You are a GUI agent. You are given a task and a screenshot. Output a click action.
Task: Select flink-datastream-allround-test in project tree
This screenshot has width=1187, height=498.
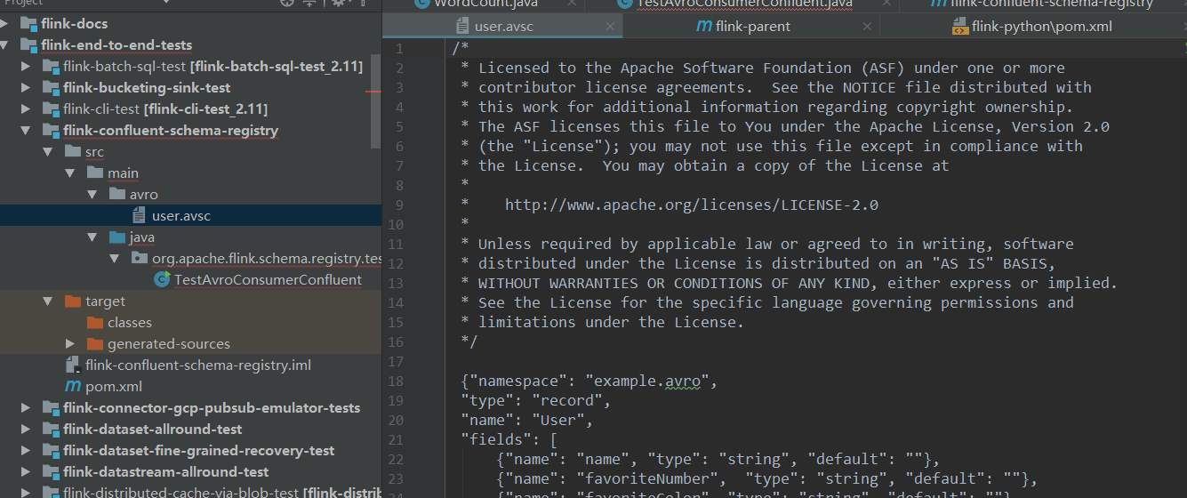coord(165,471)
